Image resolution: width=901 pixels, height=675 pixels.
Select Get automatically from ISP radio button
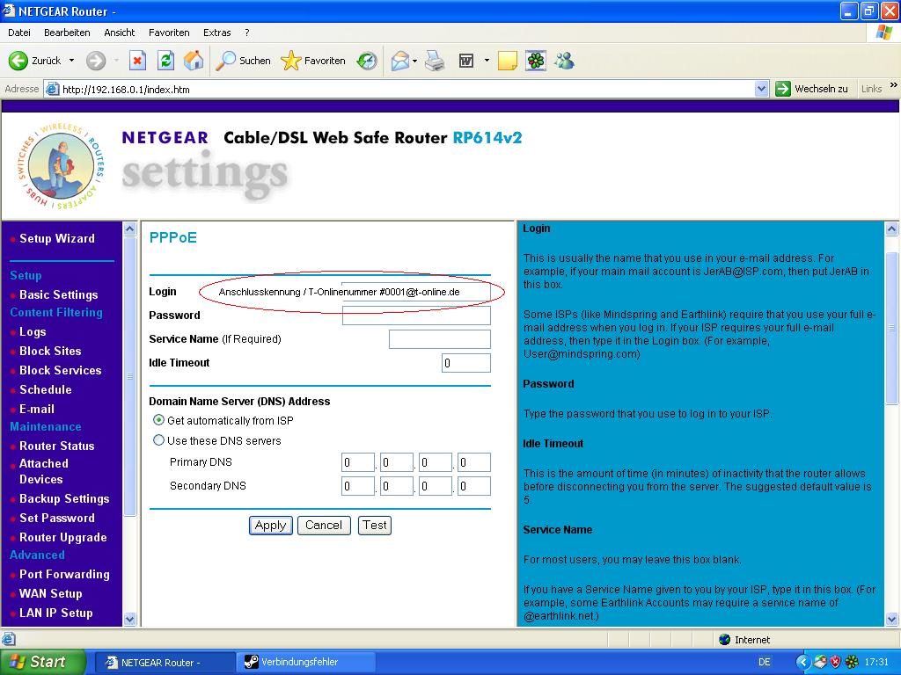coord(158,420)
